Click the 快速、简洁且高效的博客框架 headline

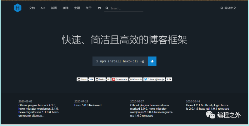[x=124, y=40]
